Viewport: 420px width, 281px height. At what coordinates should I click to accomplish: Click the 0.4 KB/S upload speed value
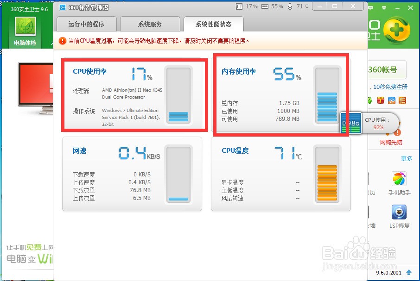click(x=140, y=182)
